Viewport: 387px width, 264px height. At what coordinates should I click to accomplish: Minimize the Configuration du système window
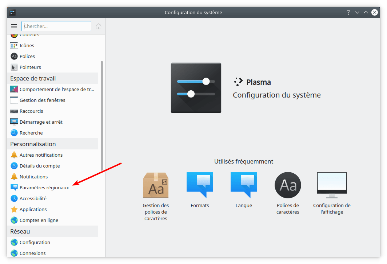pyautogui.click(x=357, y=12)
